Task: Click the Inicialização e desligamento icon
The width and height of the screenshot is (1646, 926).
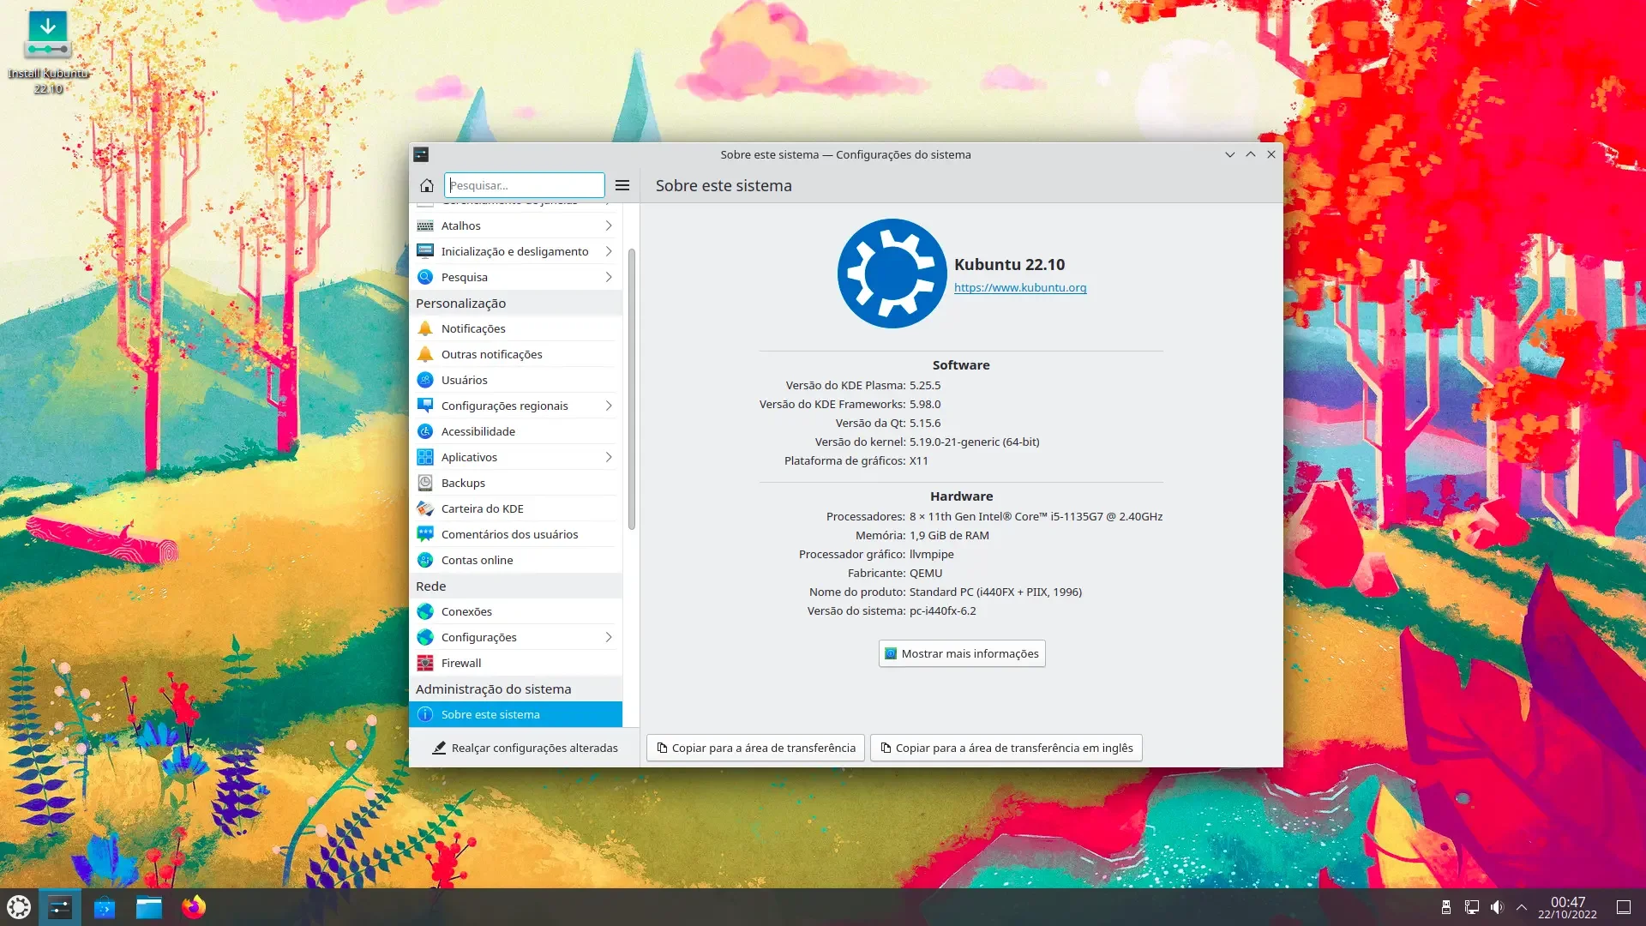Action: pos(425,251)
